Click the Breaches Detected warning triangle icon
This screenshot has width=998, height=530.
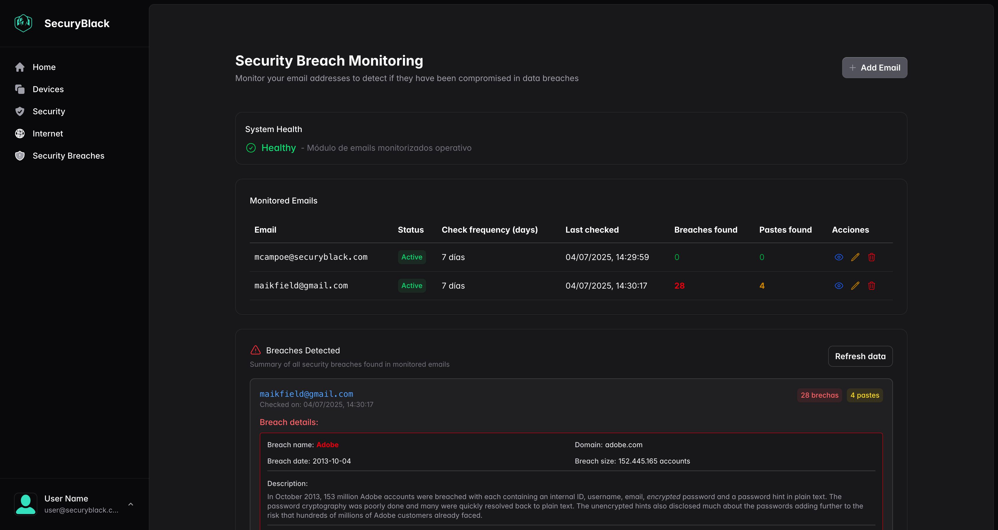256,350
